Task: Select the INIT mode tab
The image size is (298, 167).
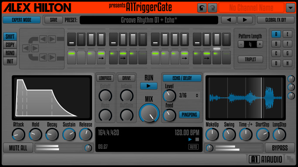Action: (x=10, y=61)
